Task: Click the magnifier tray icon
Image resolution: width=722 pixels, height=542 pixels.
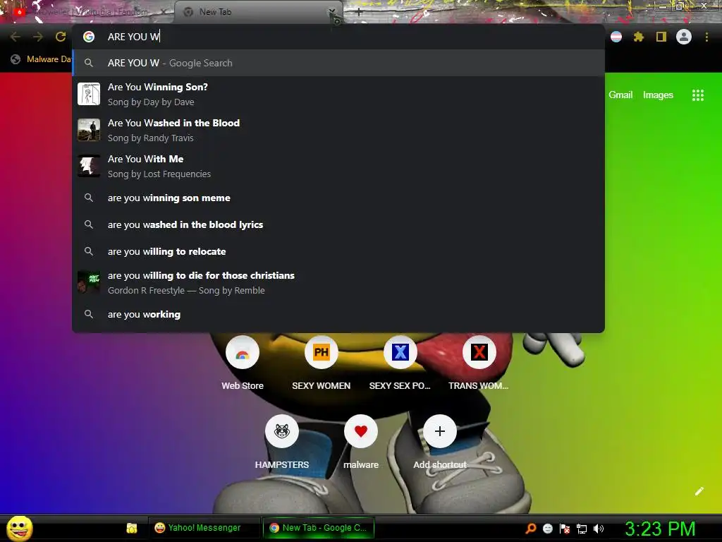Action: pyautogui.click(x=530, y=529)
